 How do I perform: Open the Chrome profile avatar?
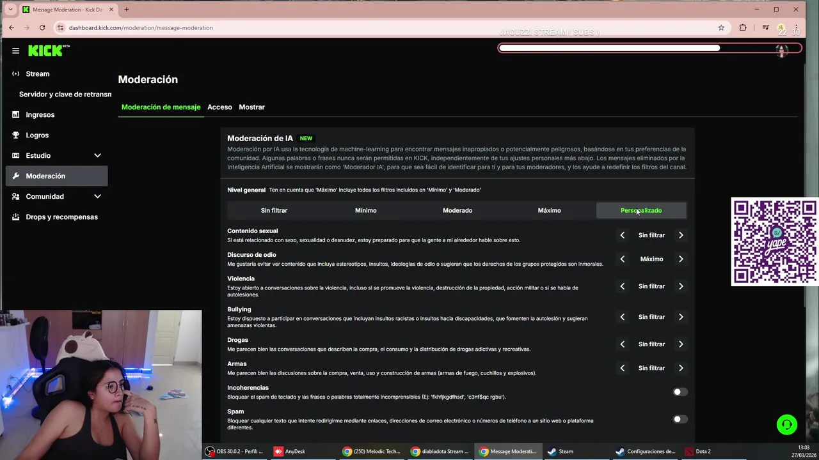(x=781, y=27)
